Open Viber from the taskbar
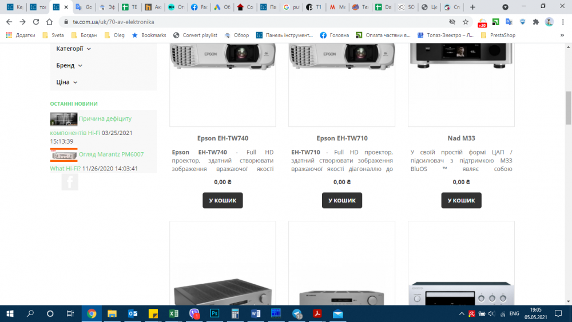The height and width of the screenshot is (322, 572). (x=194, y=313)
